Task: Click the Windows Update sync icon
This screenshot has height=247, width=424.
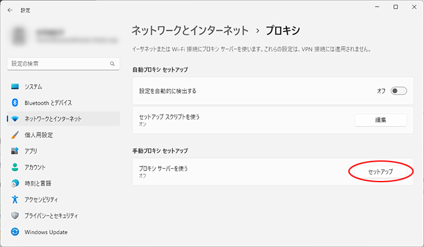Action: point(15,232)
